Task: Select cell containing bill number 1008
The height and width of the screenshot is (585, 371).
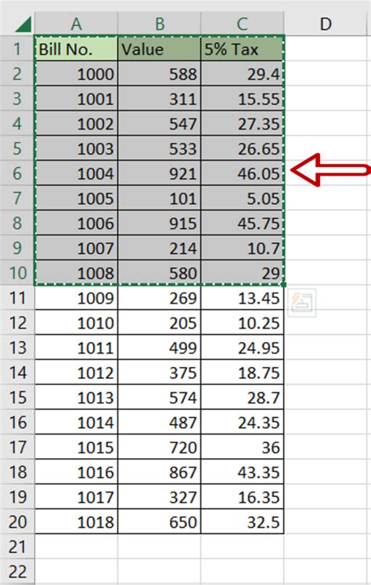Action: point(76,273)
